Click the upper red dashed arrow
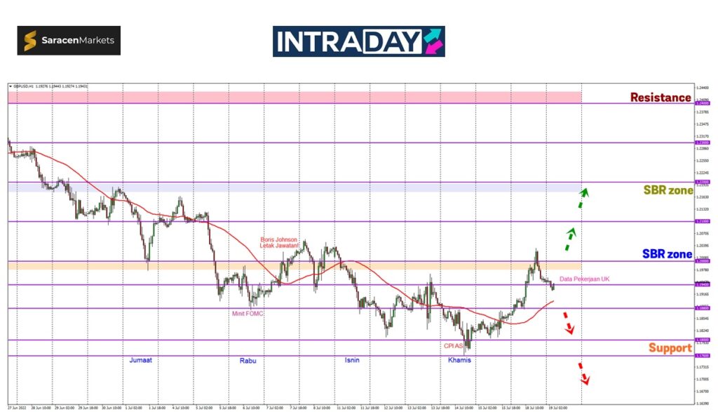This screenshot has height=412, width=718. click(568, 322)
